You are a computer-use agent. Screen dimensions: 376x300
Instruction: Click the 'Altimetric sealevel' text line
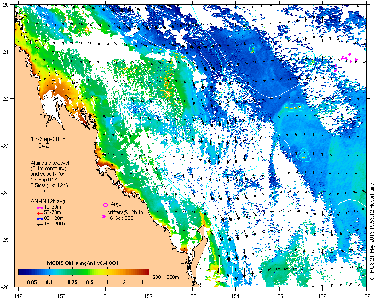(x=50, y=163)
